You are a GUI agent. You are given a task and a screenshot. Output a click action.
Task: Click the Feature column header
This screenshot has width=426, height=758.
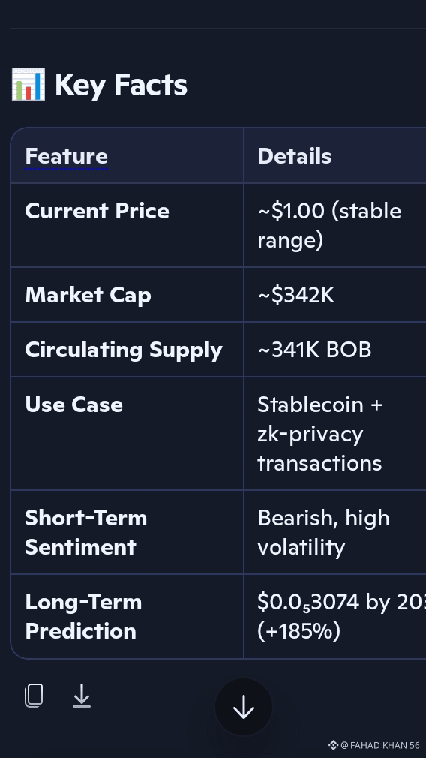click(66, 156)
